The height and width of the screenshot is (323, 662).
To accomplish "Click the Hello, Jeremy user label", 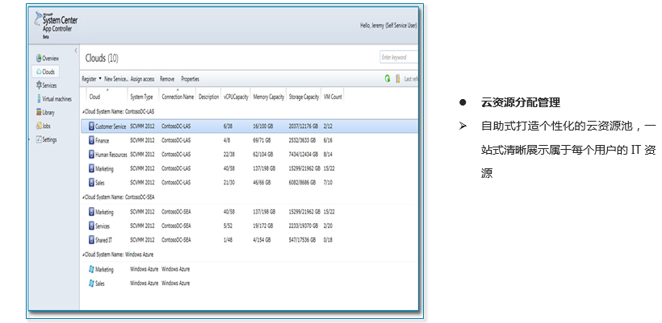I will coord(388,25).
